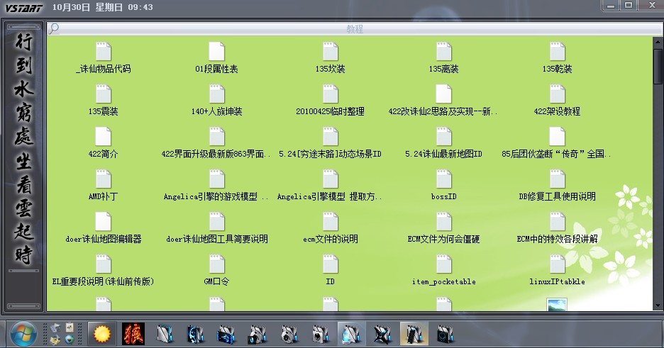The height and width of the screenshot is (348, 664).
Task: Click the VSTART logo in title bar
Action: tap(24, 8)
